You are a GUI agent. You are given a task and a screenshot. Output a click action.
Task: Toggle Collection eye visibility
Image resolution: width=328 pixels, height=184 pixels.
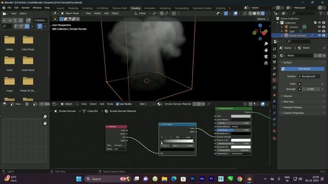pos(319,22)
